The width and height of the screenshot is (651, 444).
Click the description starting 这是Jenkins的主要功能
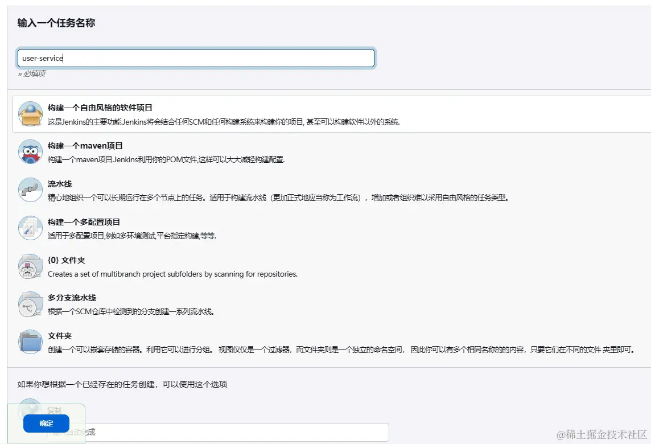coord(224,122)
